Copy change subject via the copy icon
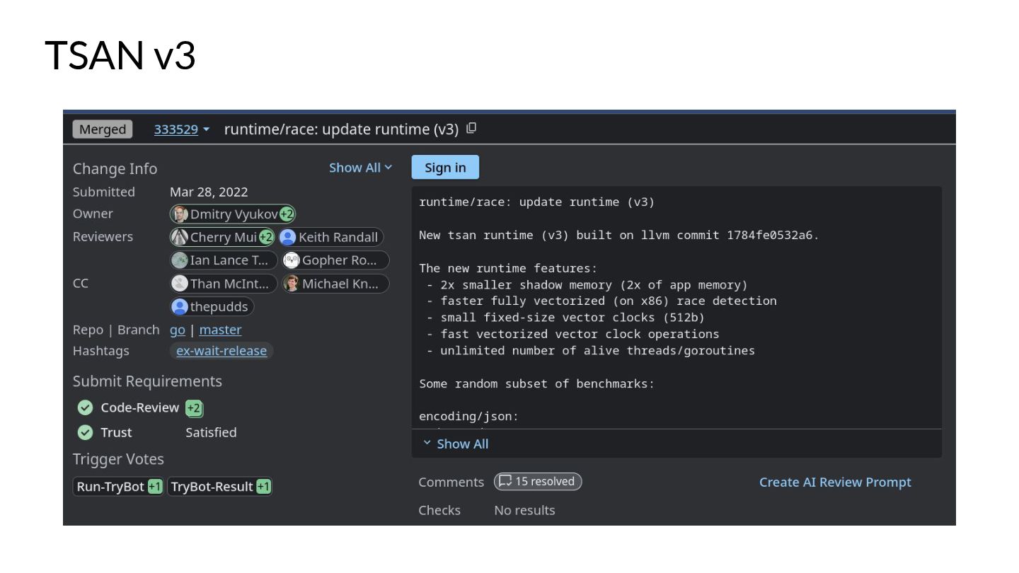Viewport: 1019px width, 573px height. point(471,128)
